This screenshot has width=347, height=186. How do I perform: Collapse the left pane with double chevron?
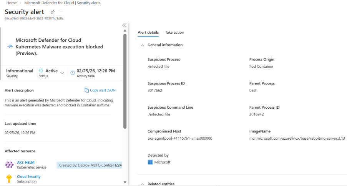pyautogui.click(x=125, y=25)
